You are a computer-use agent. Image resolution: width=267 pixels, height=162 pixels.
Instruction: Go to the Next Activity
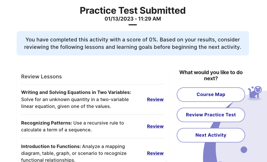coord(211,135)
